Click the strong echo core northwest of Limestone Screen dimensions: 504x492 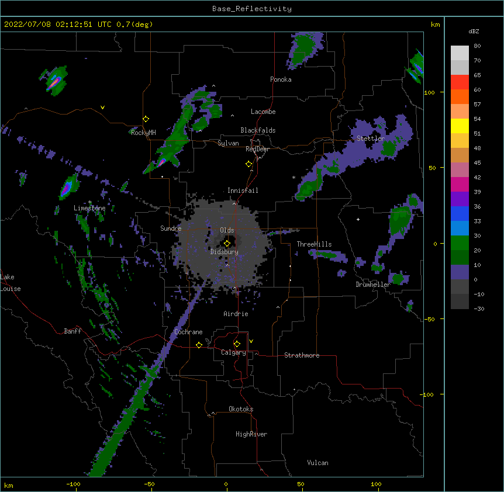pos(67,188)
